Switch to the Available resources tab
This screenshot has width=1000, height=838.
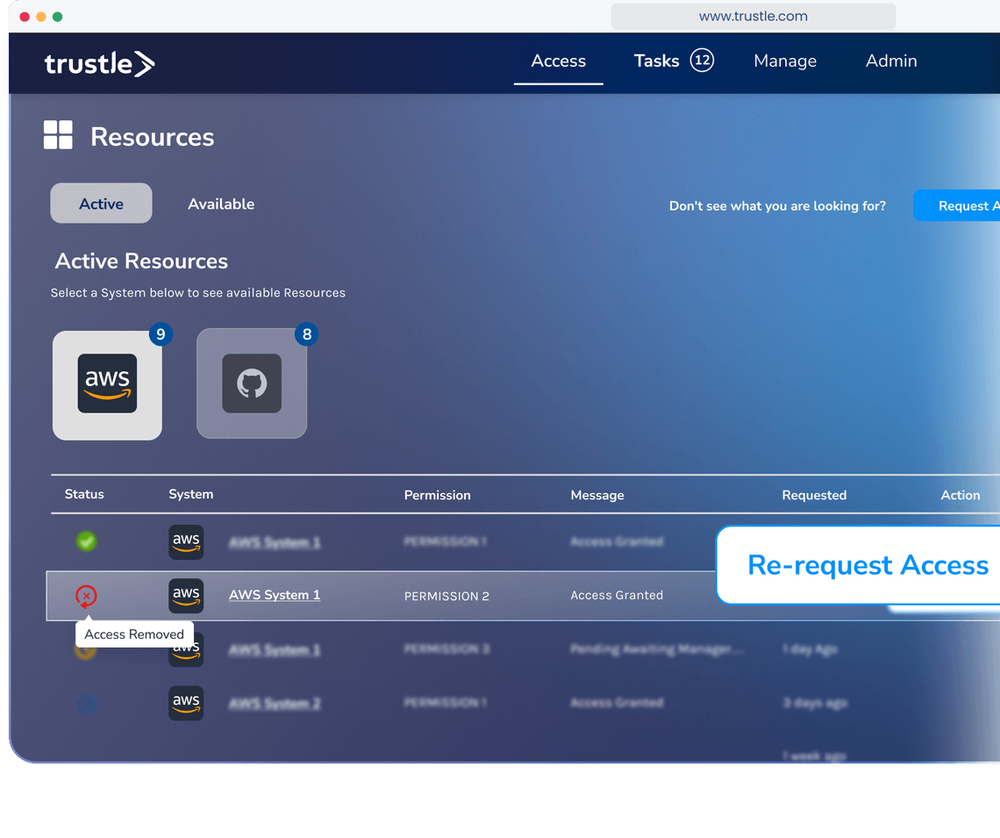[x=221, y=204]
